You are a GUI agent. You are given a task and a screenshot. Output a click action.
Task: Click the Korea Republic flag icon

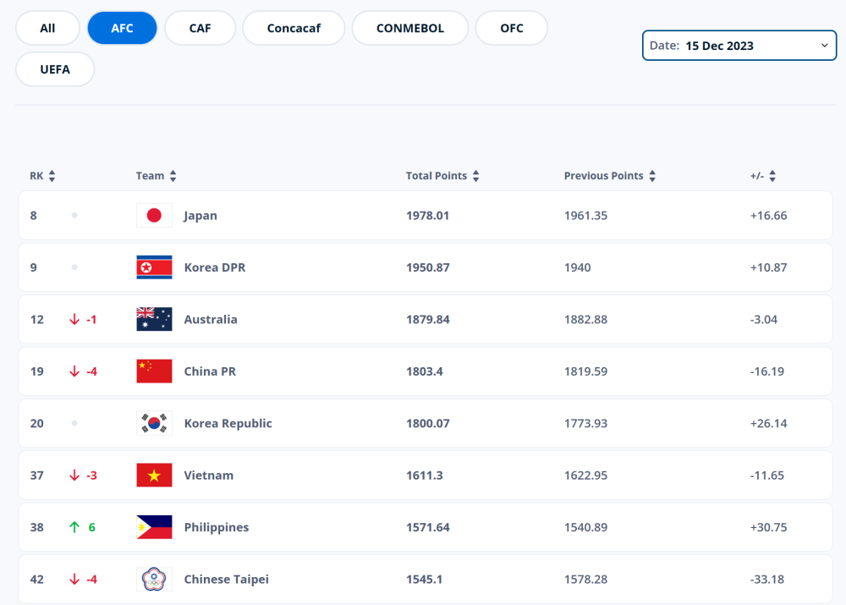click(154, 423)
